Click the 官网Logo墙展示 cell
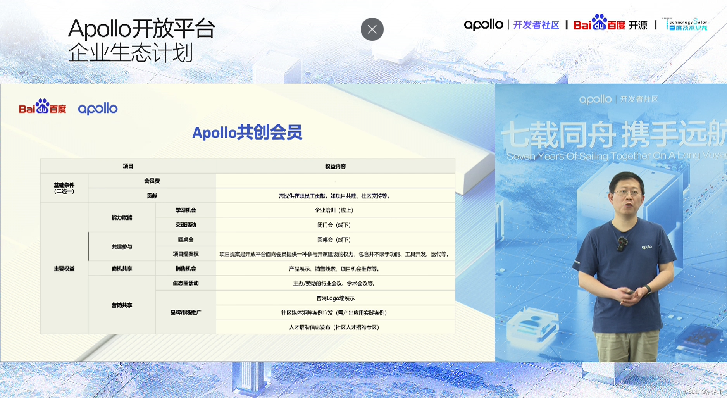Image resolution: width=727 pixels, height=398 pixels. pyautogui.click(x=336, y=298)
